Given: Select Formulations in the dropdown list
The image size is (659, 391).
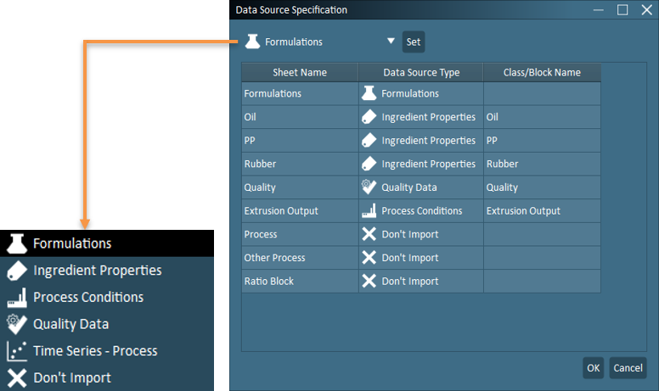Looking at the screenshot, I should (x=107, y=243).
